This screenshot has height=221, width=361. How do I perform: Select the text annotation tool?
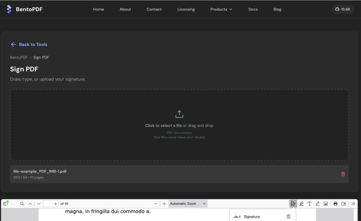click(310, 203)
